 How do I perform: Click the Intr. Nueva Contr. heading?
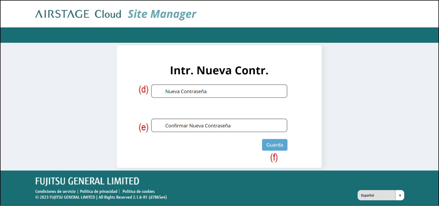(219, 70)
